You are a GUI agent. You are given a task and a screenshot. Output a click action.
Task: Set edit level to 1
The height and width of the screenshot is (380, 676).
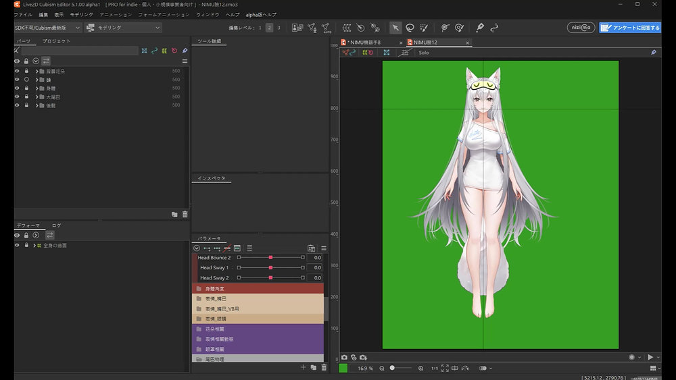click(x=260, y=28)
